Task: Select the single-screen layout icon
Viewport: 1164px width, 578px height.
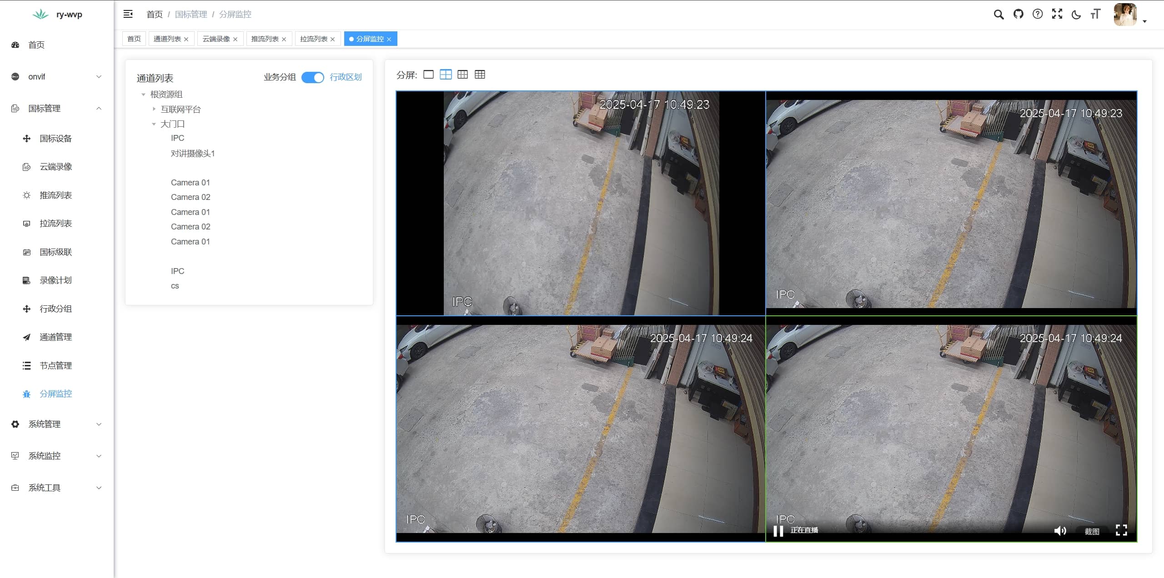Action: [x=428, y=75]
